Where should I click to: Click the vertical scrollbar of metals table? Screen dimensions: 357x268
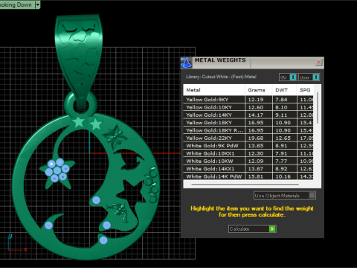click(x=318, y=108)
